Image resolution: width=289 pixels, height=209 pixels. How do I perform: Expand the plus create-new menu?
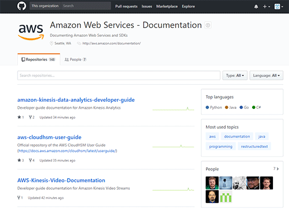click(x=266, y=7)
